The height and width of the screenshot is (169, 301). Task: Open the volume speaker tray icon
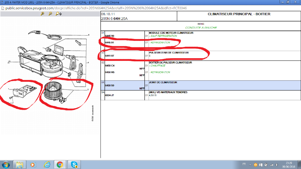277,165
